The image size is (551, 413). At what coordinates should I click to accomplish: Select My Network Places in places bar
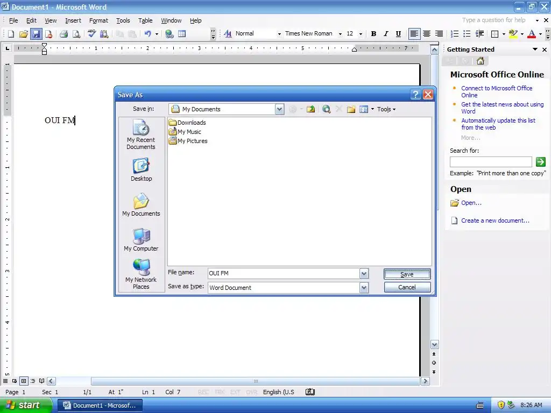click(142, 274)
